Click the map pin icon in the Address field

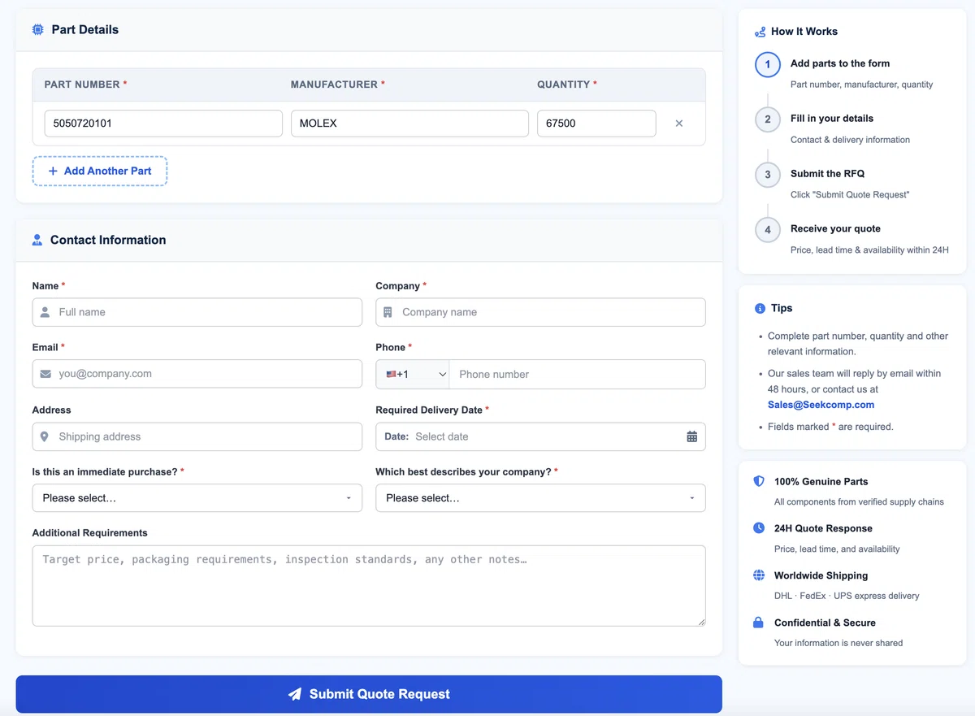tap(45, 436)
